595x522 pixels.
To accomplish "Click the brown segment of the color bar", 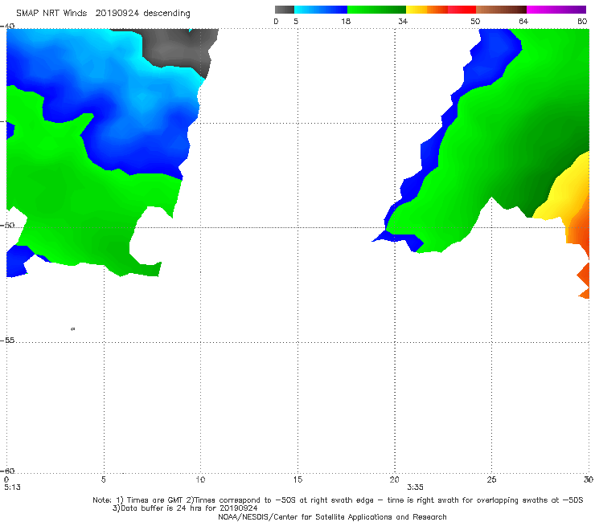I will pos(501,10).
